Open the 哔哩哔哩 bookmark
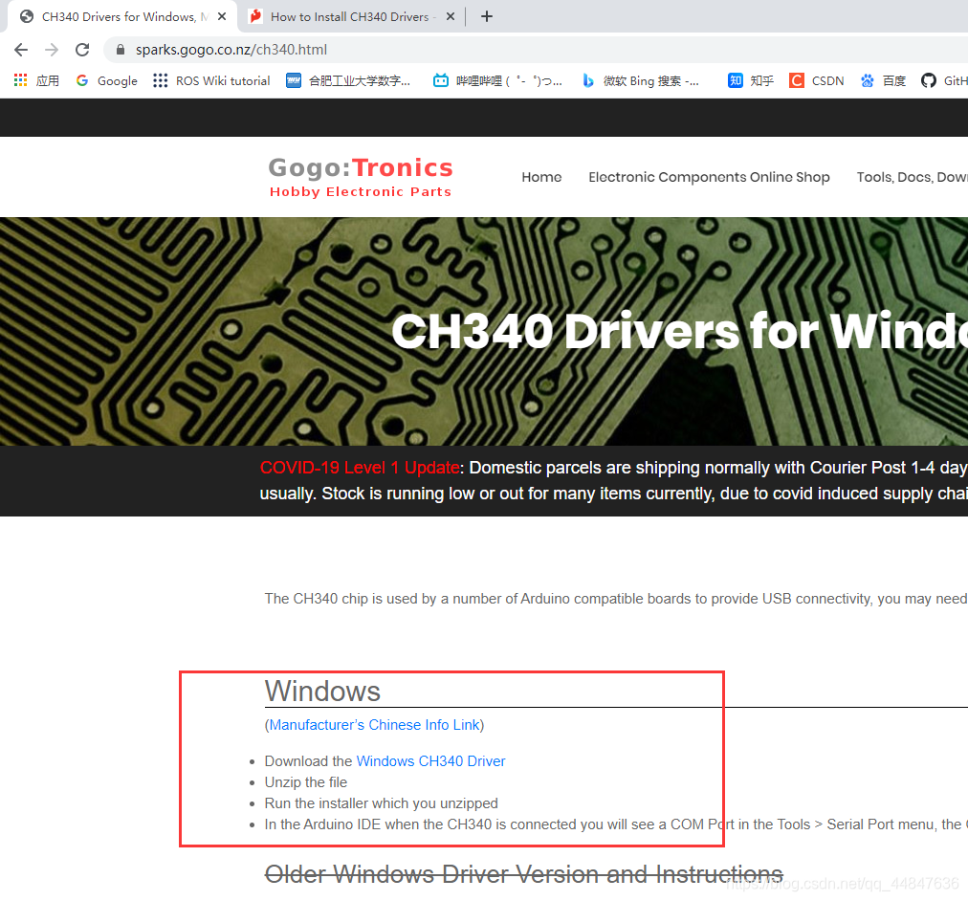The width and height of the screenshot is (968, 901). pyautogui.click(x=497, y=80)
